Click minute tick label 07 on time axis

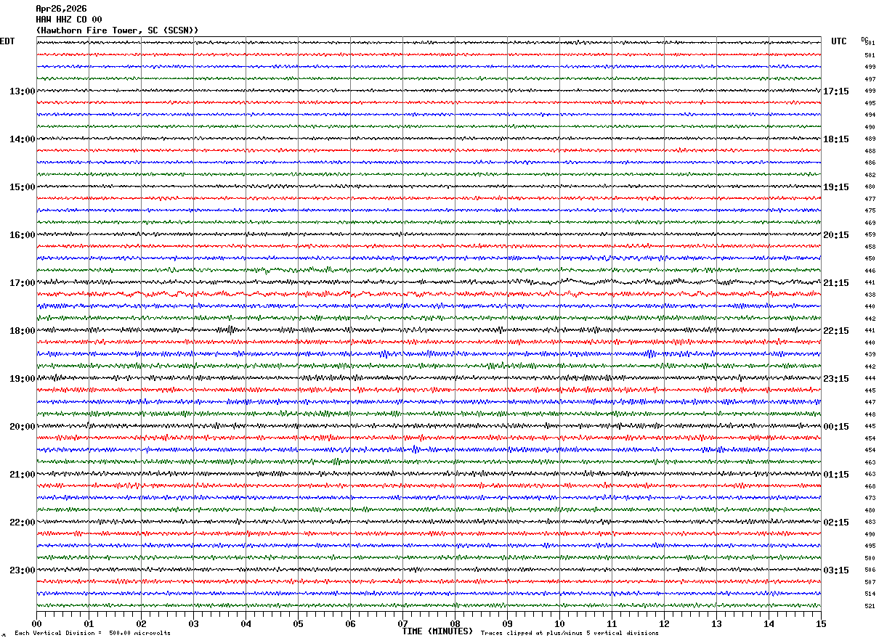tap(402, 623)
